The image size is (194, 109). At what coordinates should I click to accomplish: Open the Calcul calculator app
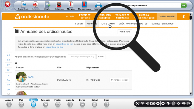(x=94, y=105)
